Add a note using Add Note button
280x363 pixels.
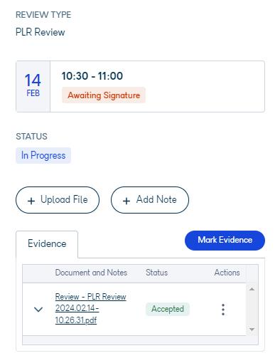pyautogui.click(x=150, y=200)
